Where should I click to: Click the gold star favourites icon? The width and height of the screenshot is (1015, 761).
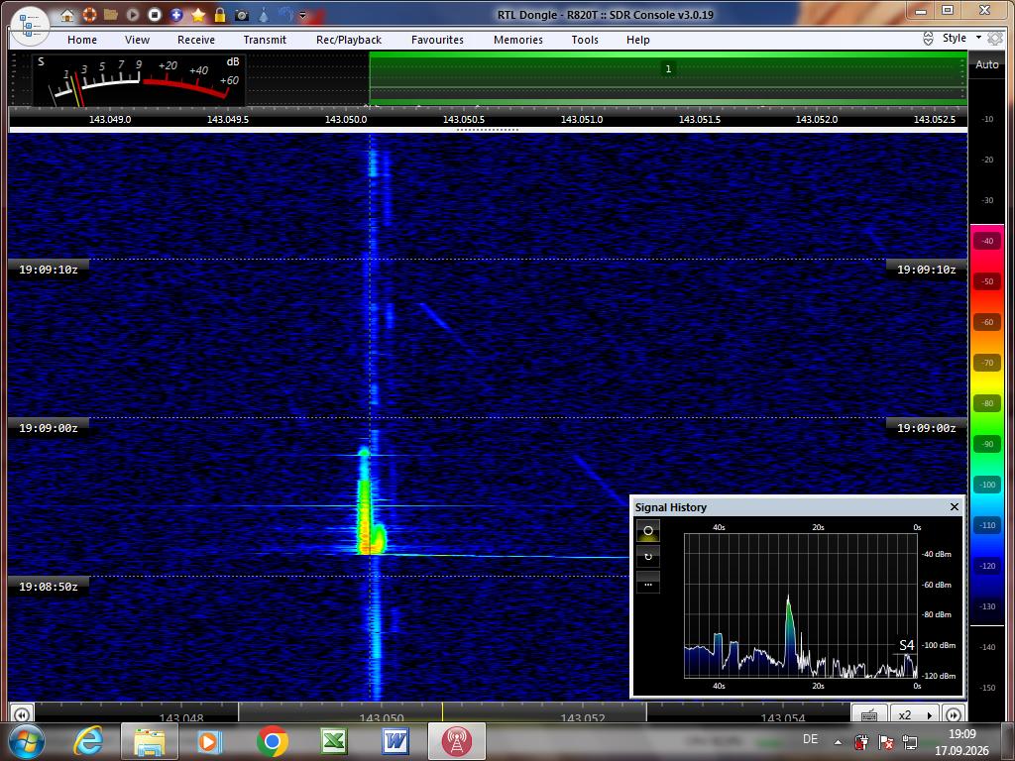tap(198, 14)
